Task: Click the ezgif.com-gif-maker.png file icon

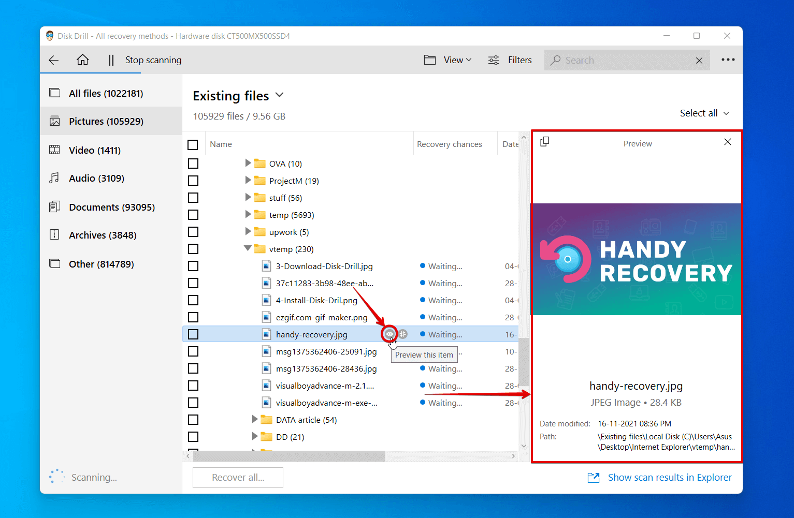Action: click(x=266, y=317)
